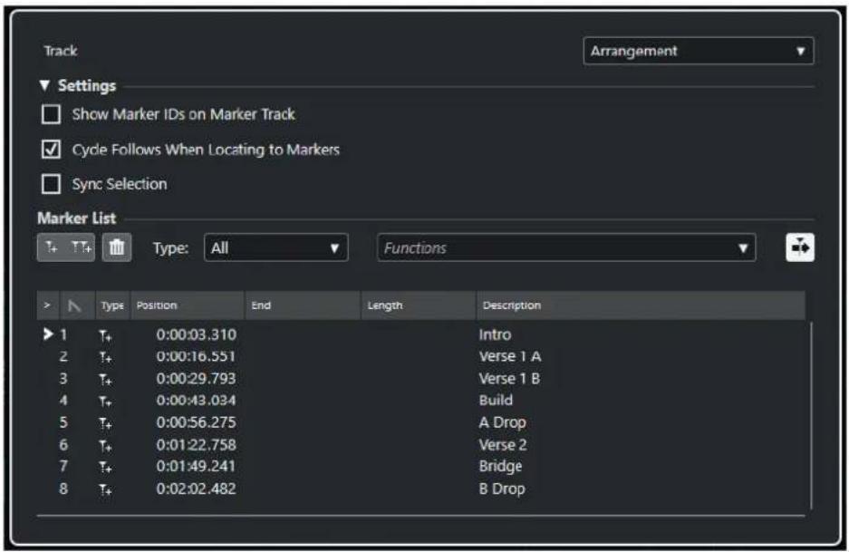849x552 pixels.
Task: Click the marker type icon for Bridge row
Action: coord(105,468)
